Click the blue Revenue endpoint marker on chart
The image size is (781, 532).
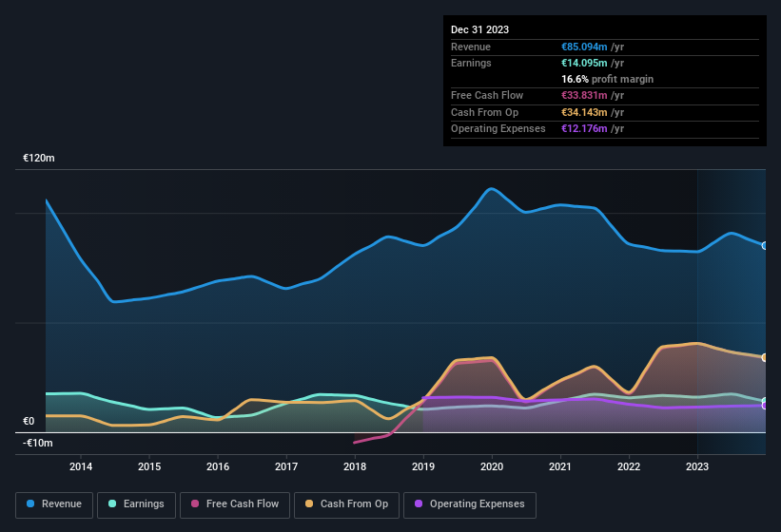click(x=765, y=245)
